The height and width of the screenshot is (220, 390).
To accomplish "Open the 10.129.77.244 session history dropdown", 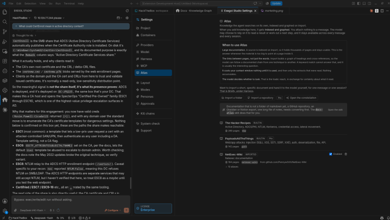I will (49, 18).
